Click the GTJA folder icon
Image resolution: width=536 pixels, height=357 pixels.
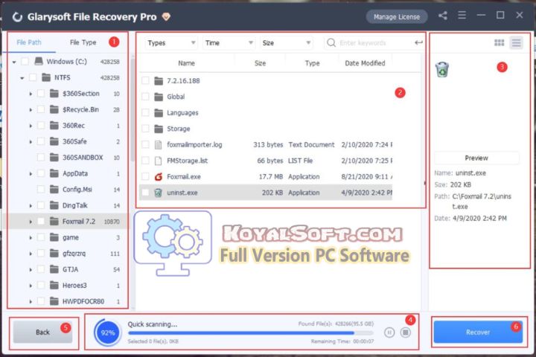54,269
